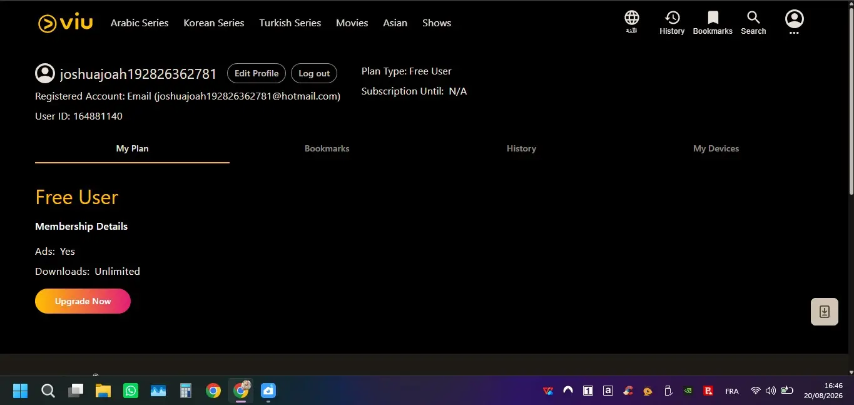The image size is (854, 405).
Task: Click the Log out button
Action: pos(314,73)
